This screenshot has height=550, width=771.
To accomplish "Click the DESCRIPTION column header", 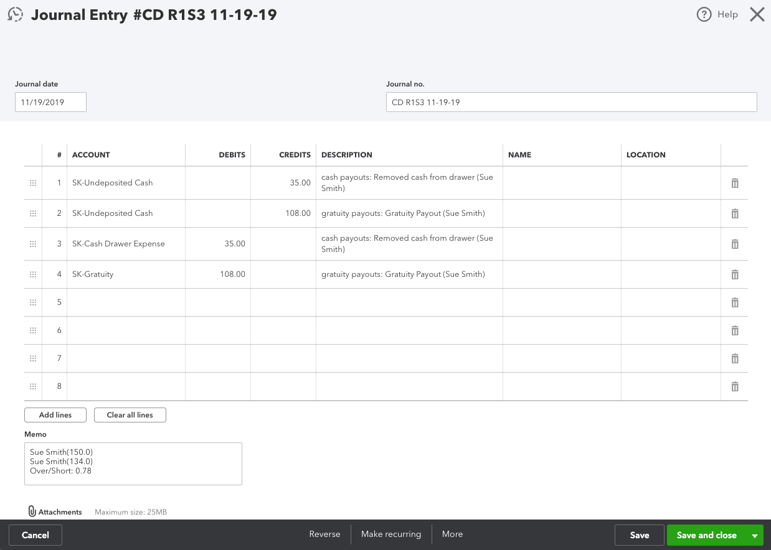I will (x=347, y=155).
